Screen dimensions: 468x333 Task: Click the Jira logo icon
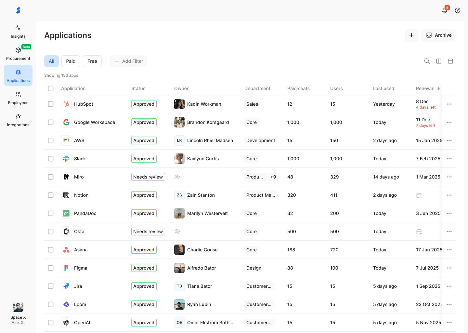(x=66, y=286)
